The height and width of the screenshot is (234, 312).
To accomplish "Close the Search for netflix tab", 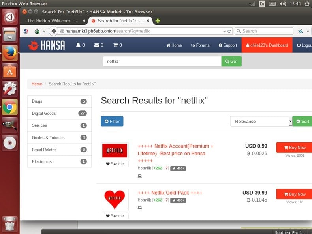I will pyautogui.click(x=148, y=21).
